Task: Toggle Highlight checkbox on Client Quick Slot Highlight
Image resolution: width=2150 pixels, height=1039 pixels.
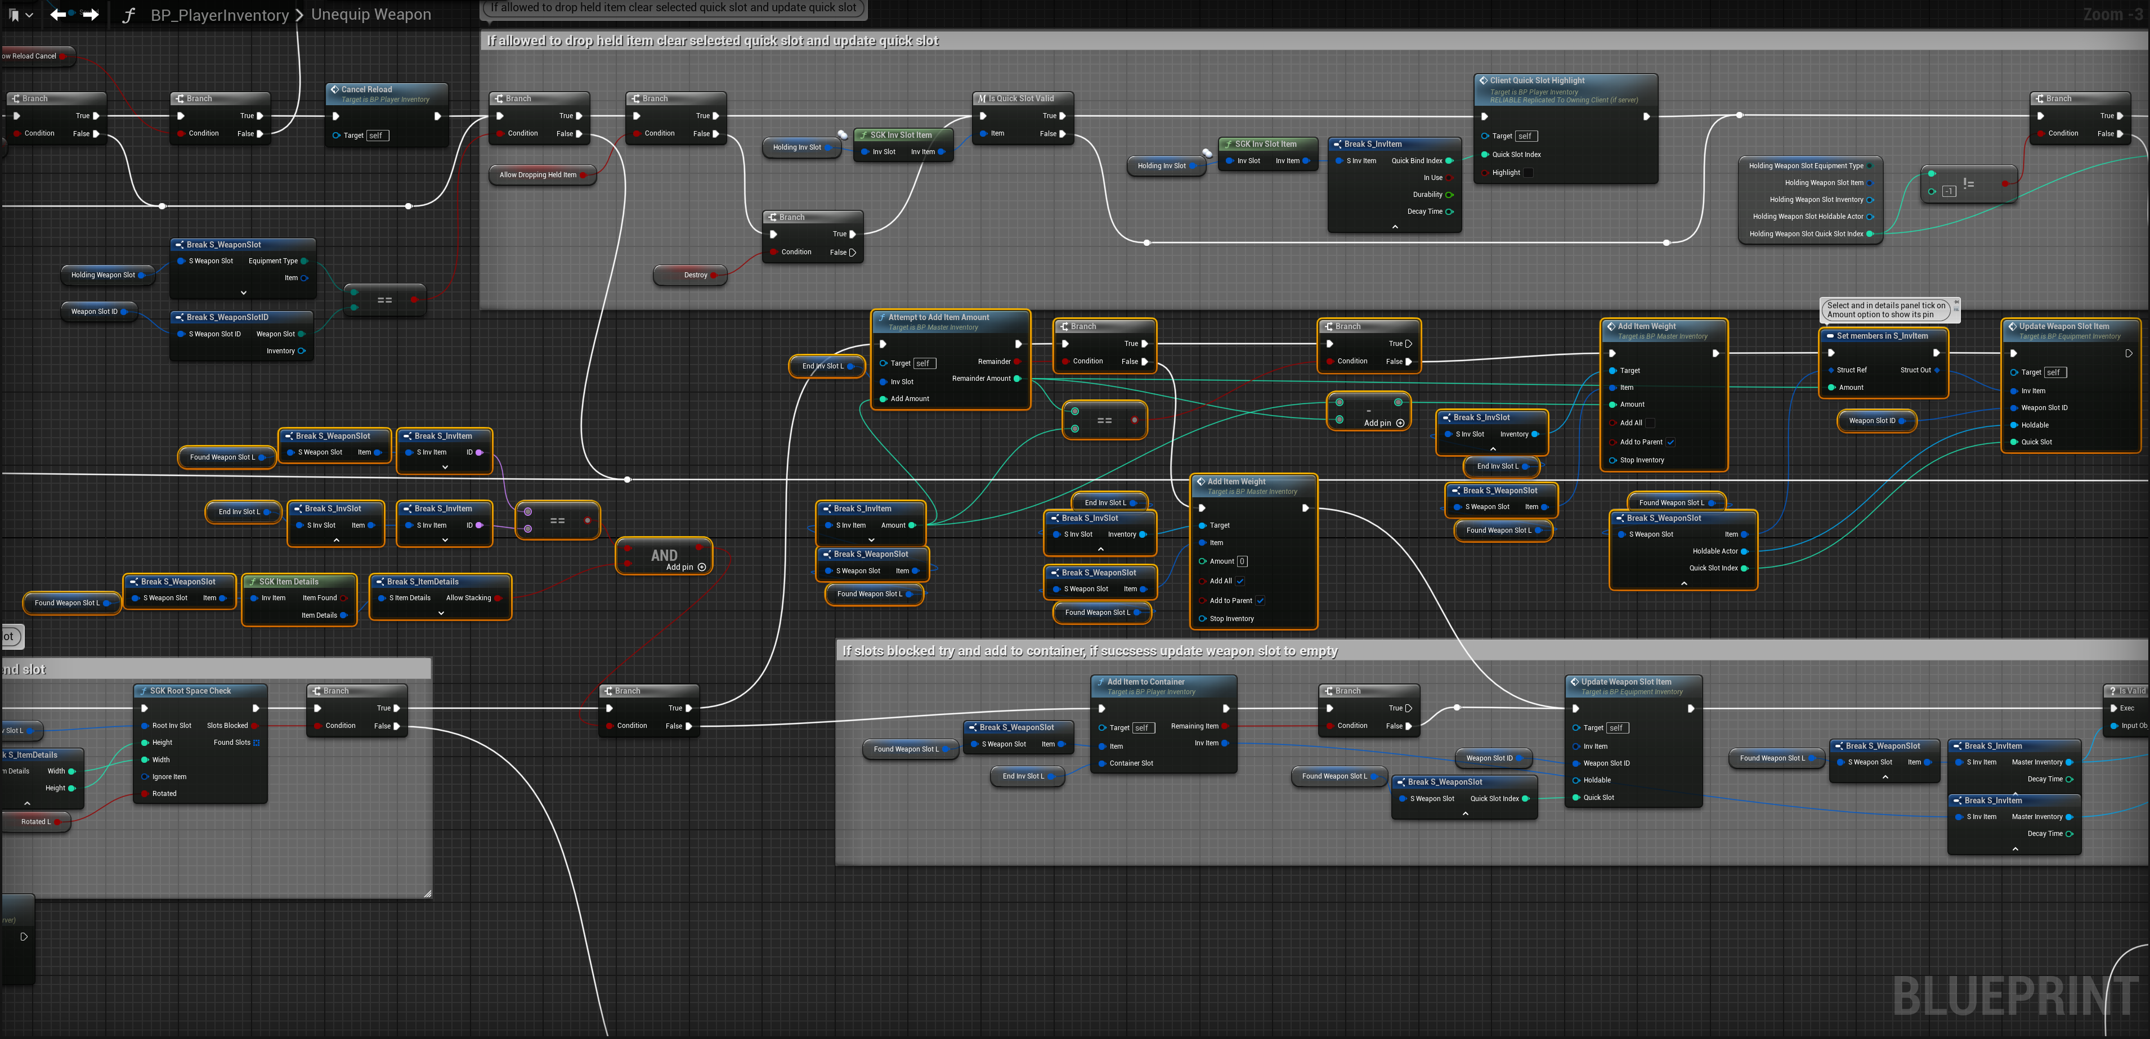Action: point(1528,173)
